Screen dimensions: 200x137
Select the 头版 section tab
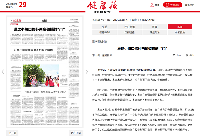coord(105,27)
